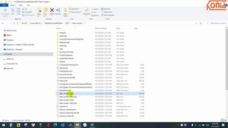Click Invert selection
228x128 pixels.
coord(108,15)
